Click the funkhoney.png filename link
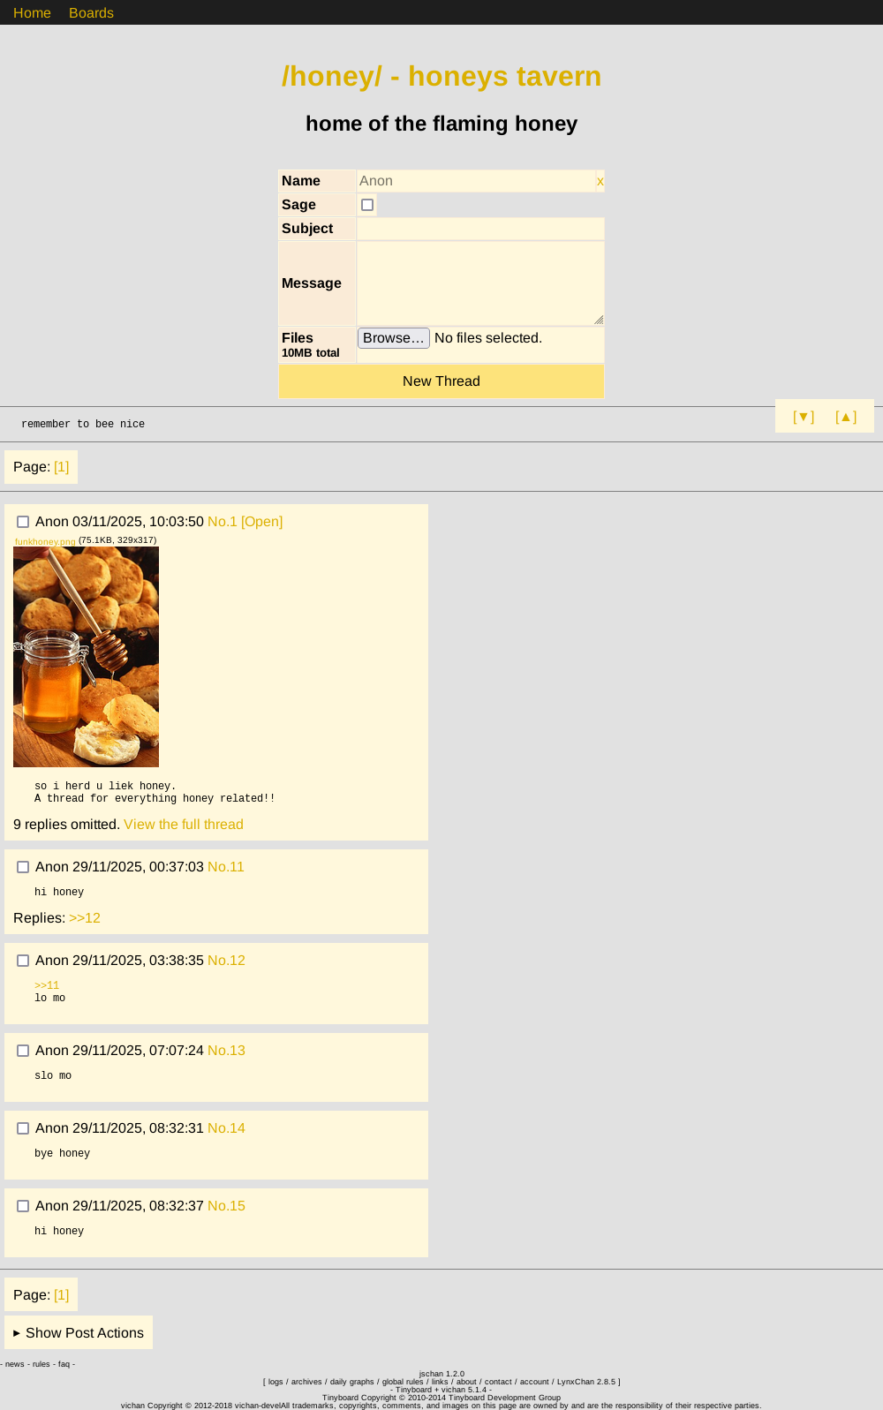The width and height of the screenshot is (883, 1410). (45, 541)
